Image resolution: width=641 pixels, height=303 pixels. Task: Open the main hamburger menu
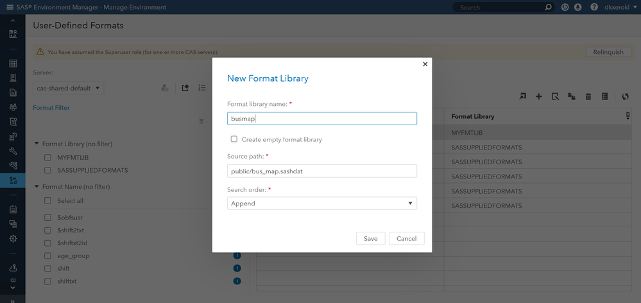[x=10, y=7]
